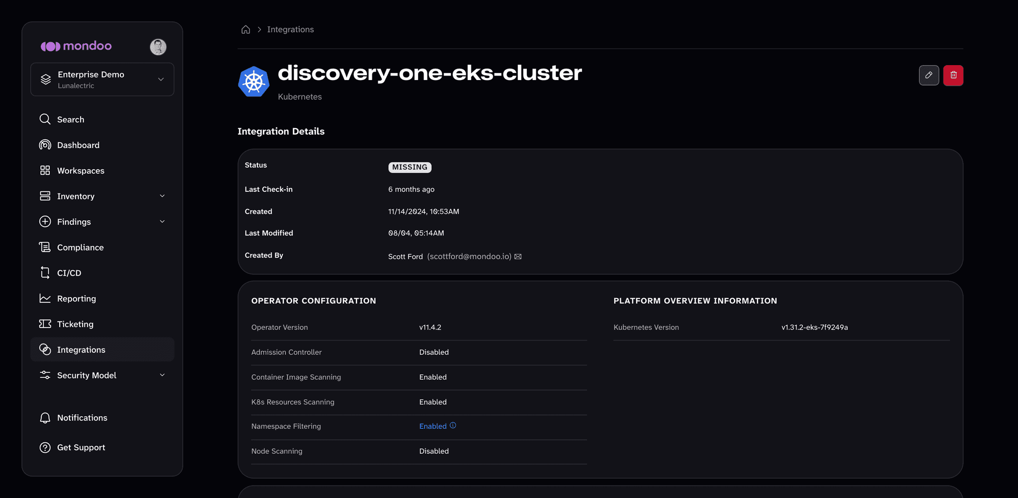The image size is (1018, 498).
Task: Click operator version v11.4.2
Action: coord(430,328)
